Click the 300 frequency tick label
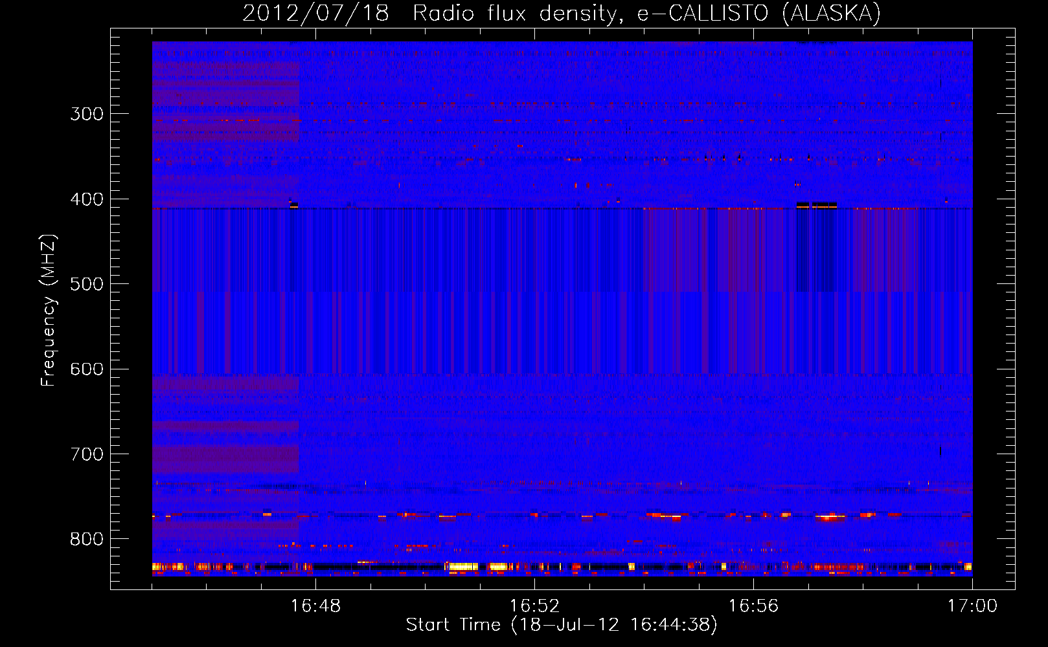The image size is (1048, 647). 87,114
